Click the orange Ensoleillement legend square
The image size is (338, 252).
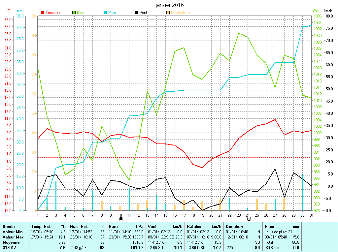(x=168, y=13)
